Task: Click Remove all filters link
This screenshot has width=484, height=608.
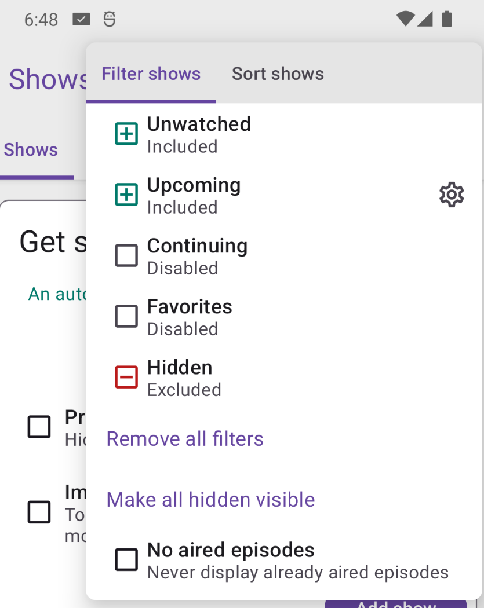Action: (x=185, y=439)
